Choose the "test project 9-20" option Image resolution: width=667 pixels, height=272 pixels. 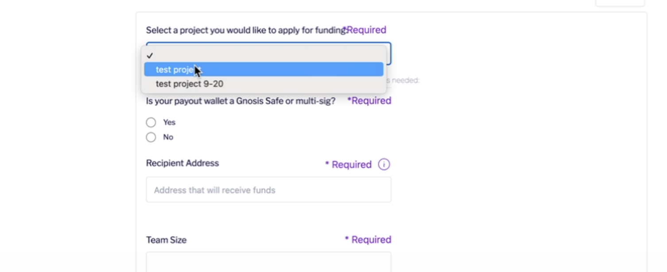[264, 84]
